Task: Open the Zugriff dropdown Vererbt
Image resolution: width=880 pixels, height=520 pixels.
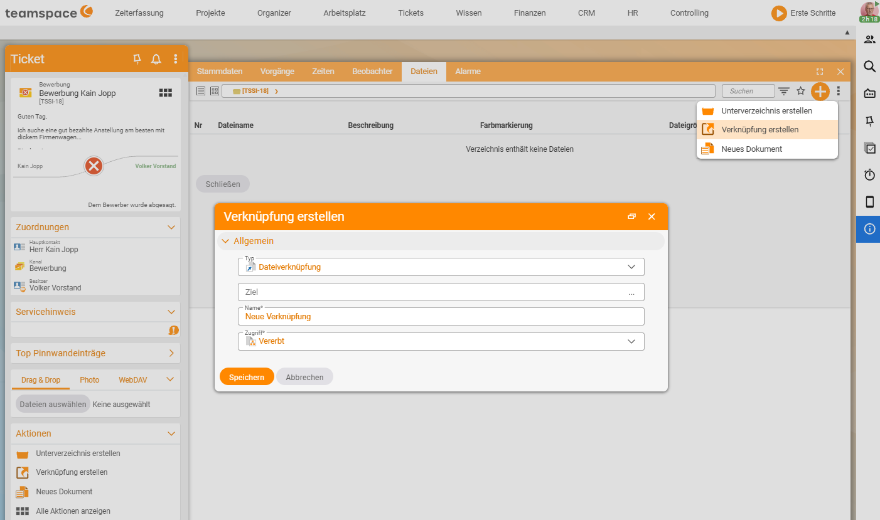Action: click(x=441, y=341)
